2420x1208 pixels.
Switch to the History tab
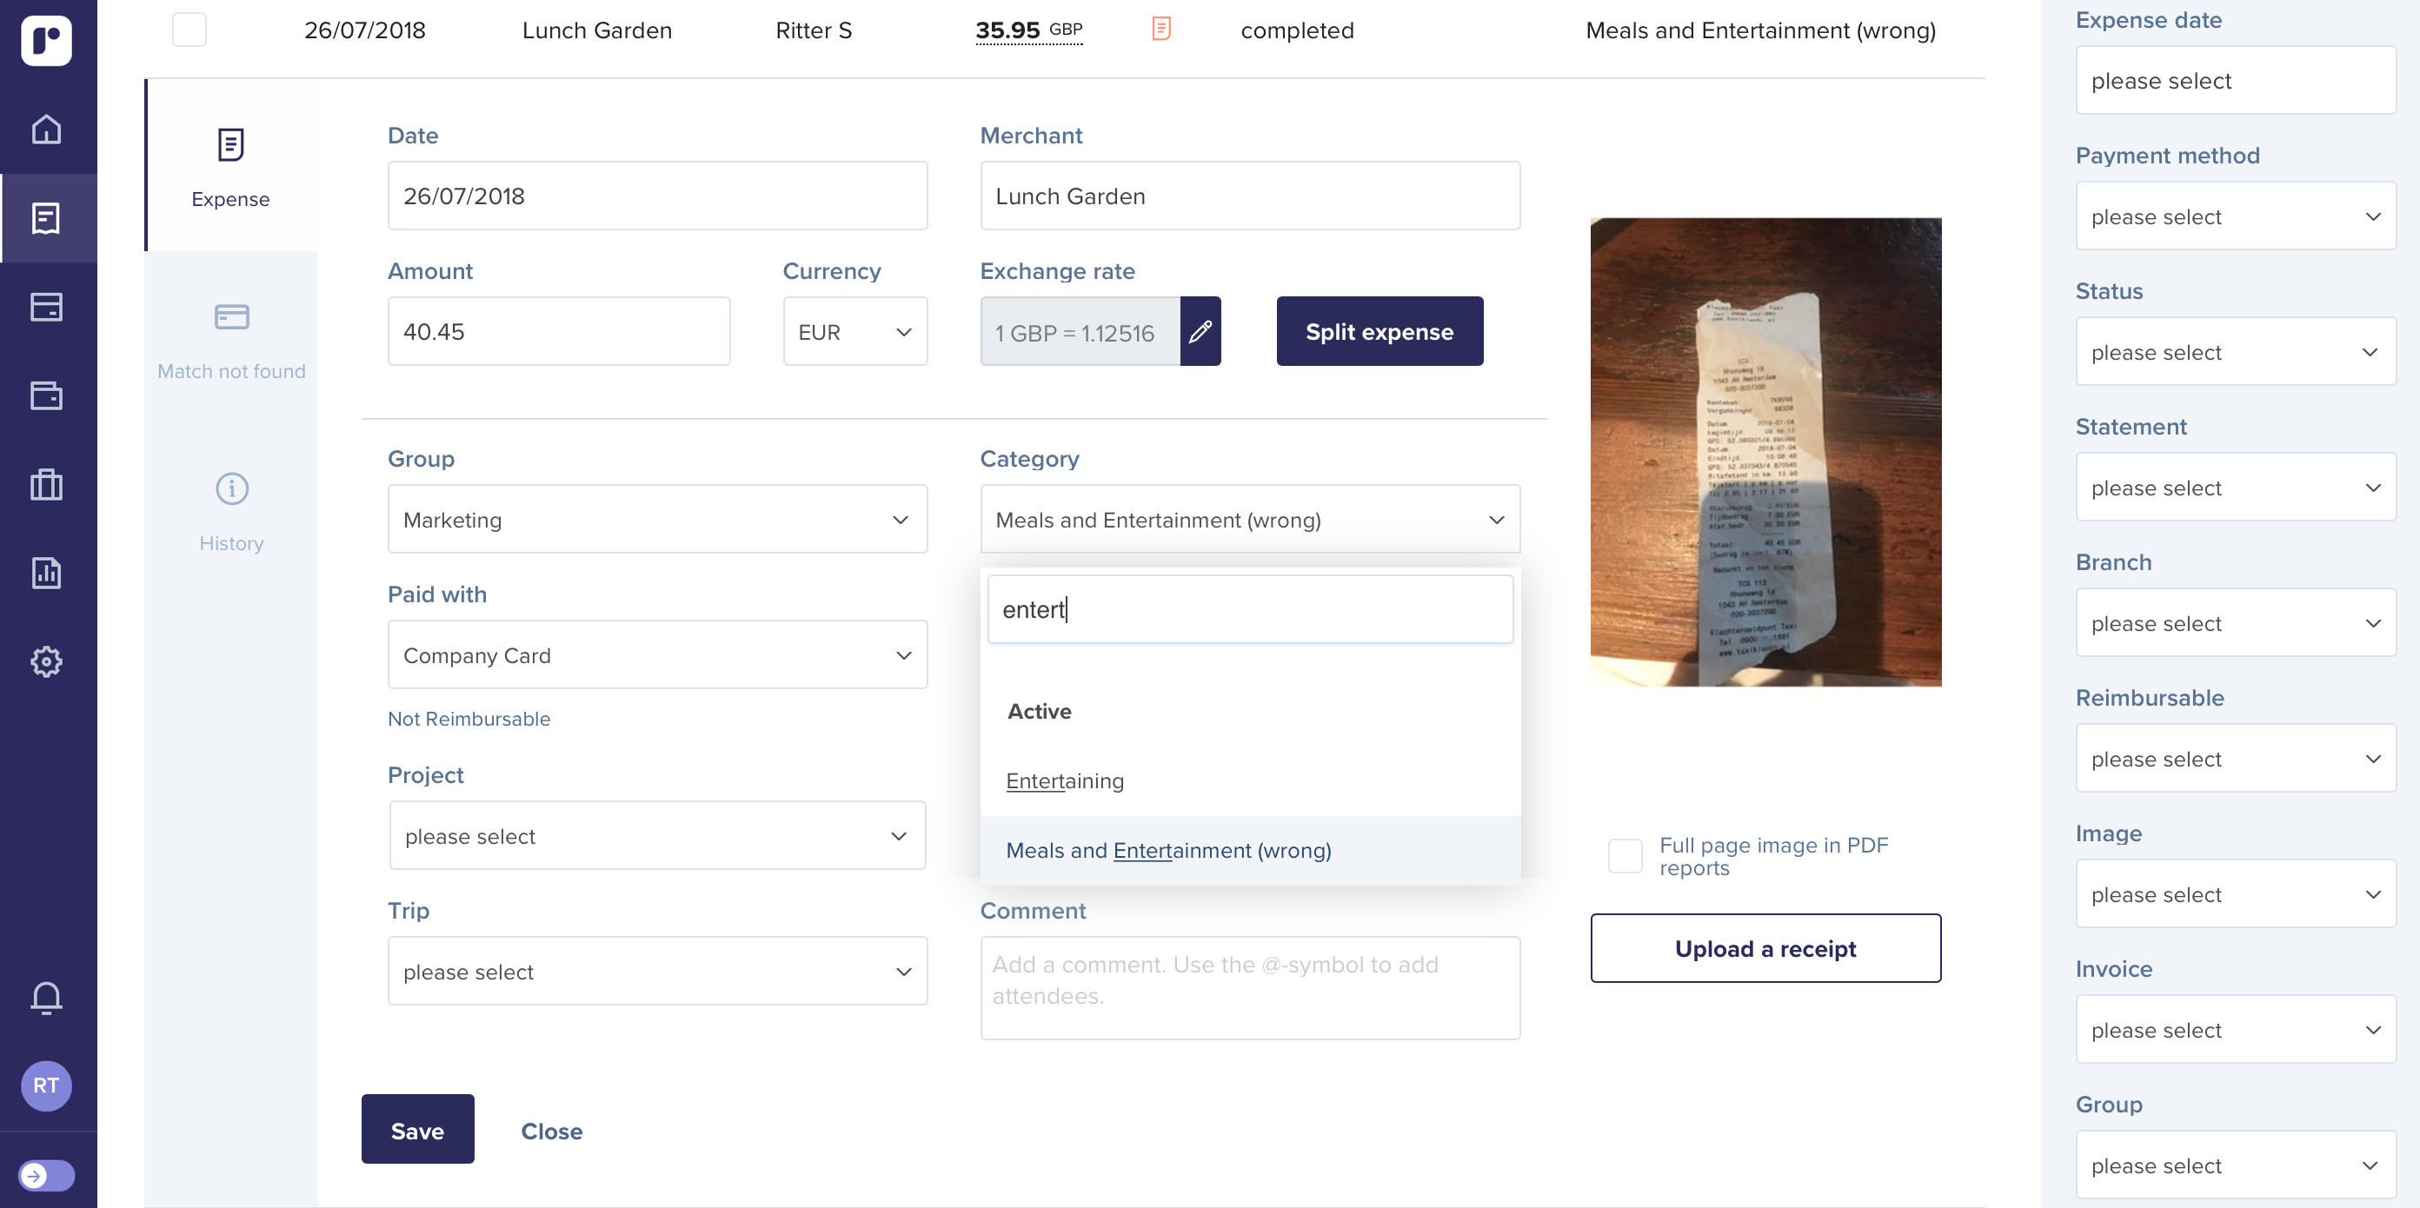231,514
